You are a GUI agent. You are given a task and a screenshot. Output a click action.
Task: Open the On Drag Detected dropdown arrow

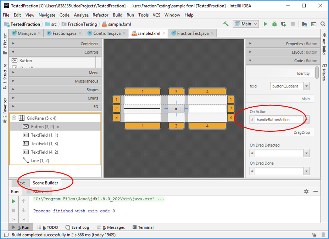click(x=306, y=153)
